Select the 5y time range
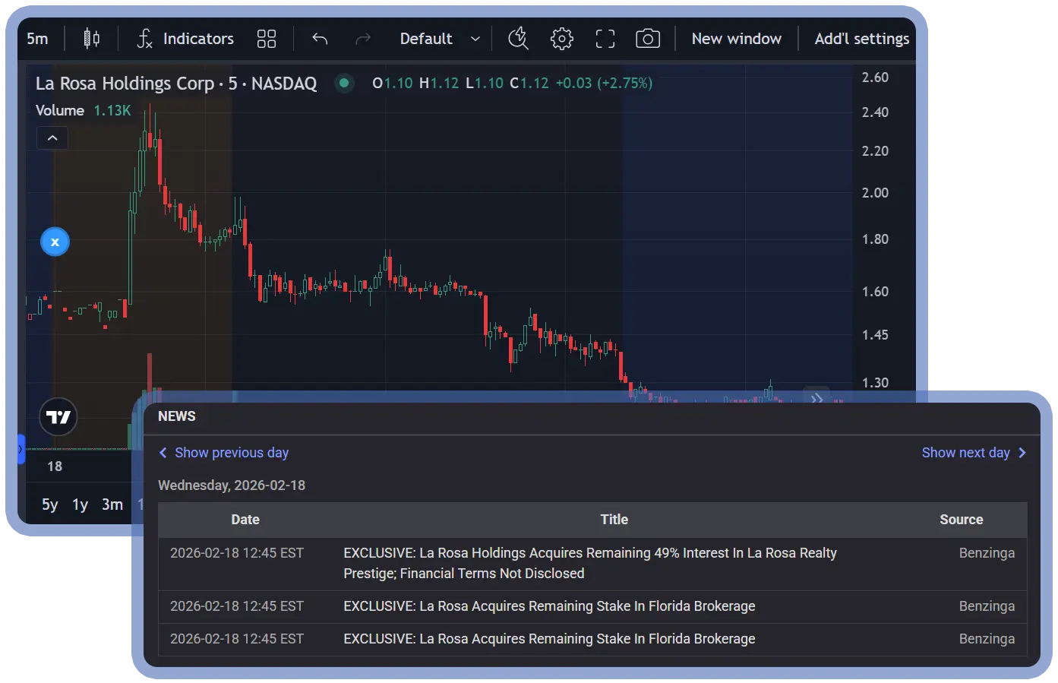The height and width of the screenshot is (683, 1058). [x=49, y=504]
